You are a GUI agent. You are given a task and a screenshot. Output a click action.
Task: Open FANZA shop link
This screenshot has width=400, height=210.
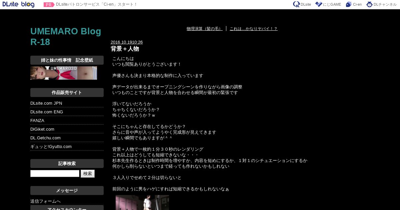[x=37, y=121]
